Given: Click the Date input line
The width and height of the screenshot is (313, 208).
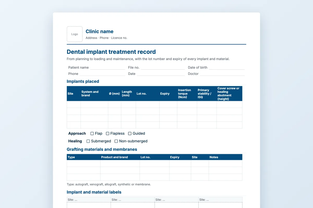Looking at the screenshot, I should (161, 74).
